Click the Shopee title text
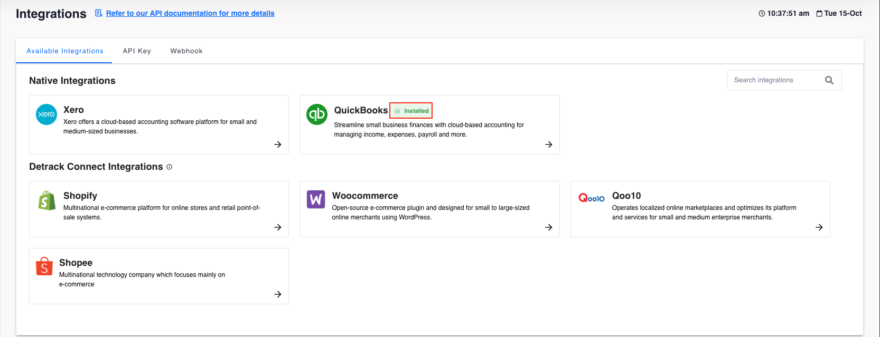880x337 pixels. pyautogui.click(x=76, y=263)
